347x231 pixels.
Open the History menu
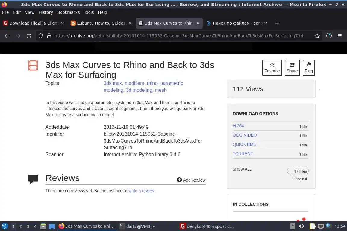(46, 12)
